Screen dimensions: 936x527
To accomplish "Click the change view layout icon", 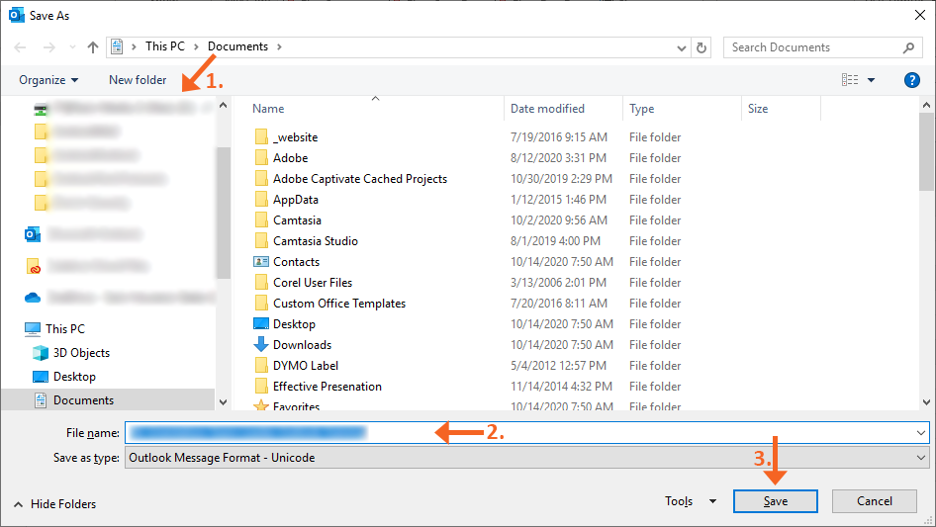I will (x=849, y=80).
